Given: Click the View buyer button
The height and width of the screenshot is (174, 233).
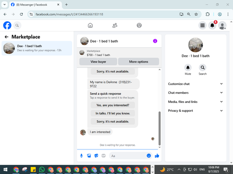Looking at the screenshot, I should coord(98,62).
